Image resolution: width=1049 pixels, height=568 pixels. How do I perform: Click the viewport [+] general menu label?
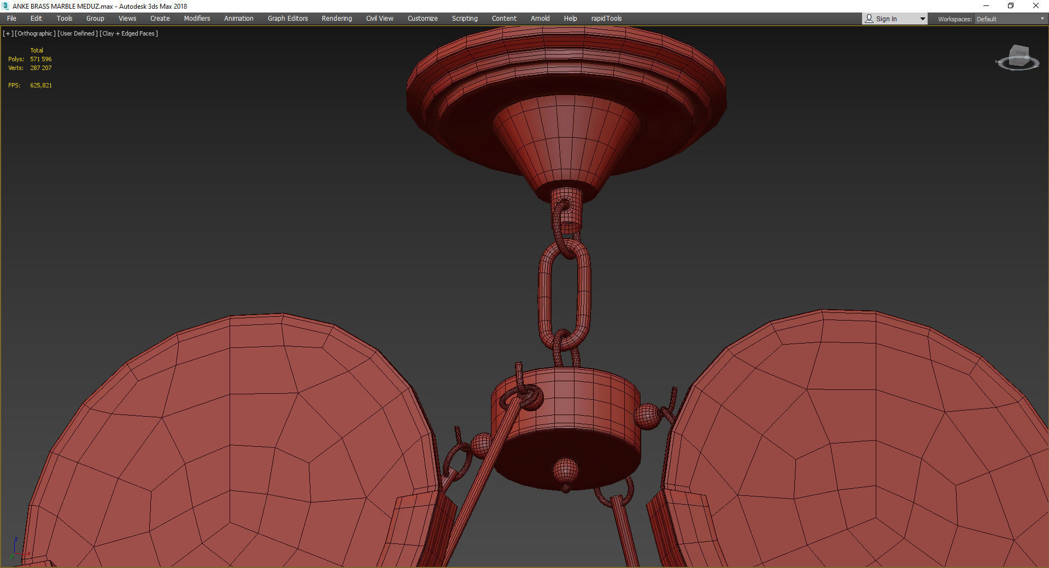click(8, 33)
